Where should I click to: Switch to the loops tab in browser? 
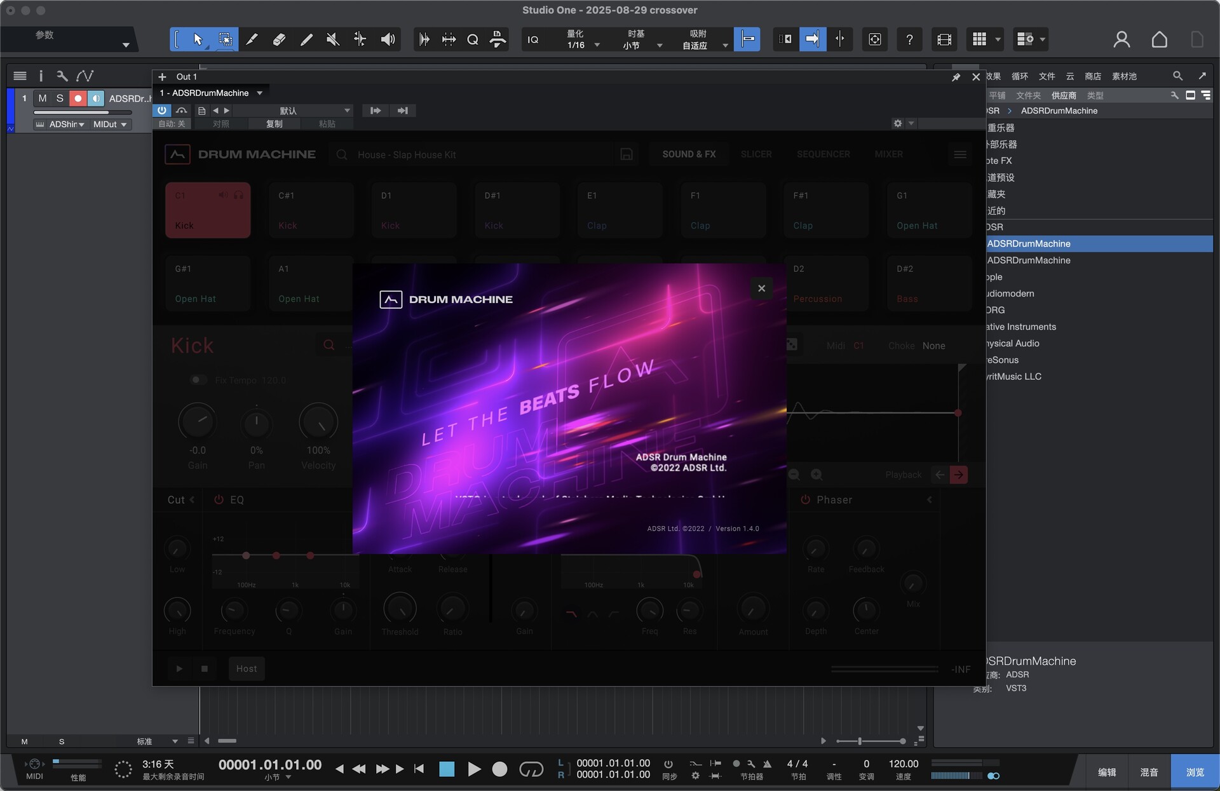[x=1019, y=76]
